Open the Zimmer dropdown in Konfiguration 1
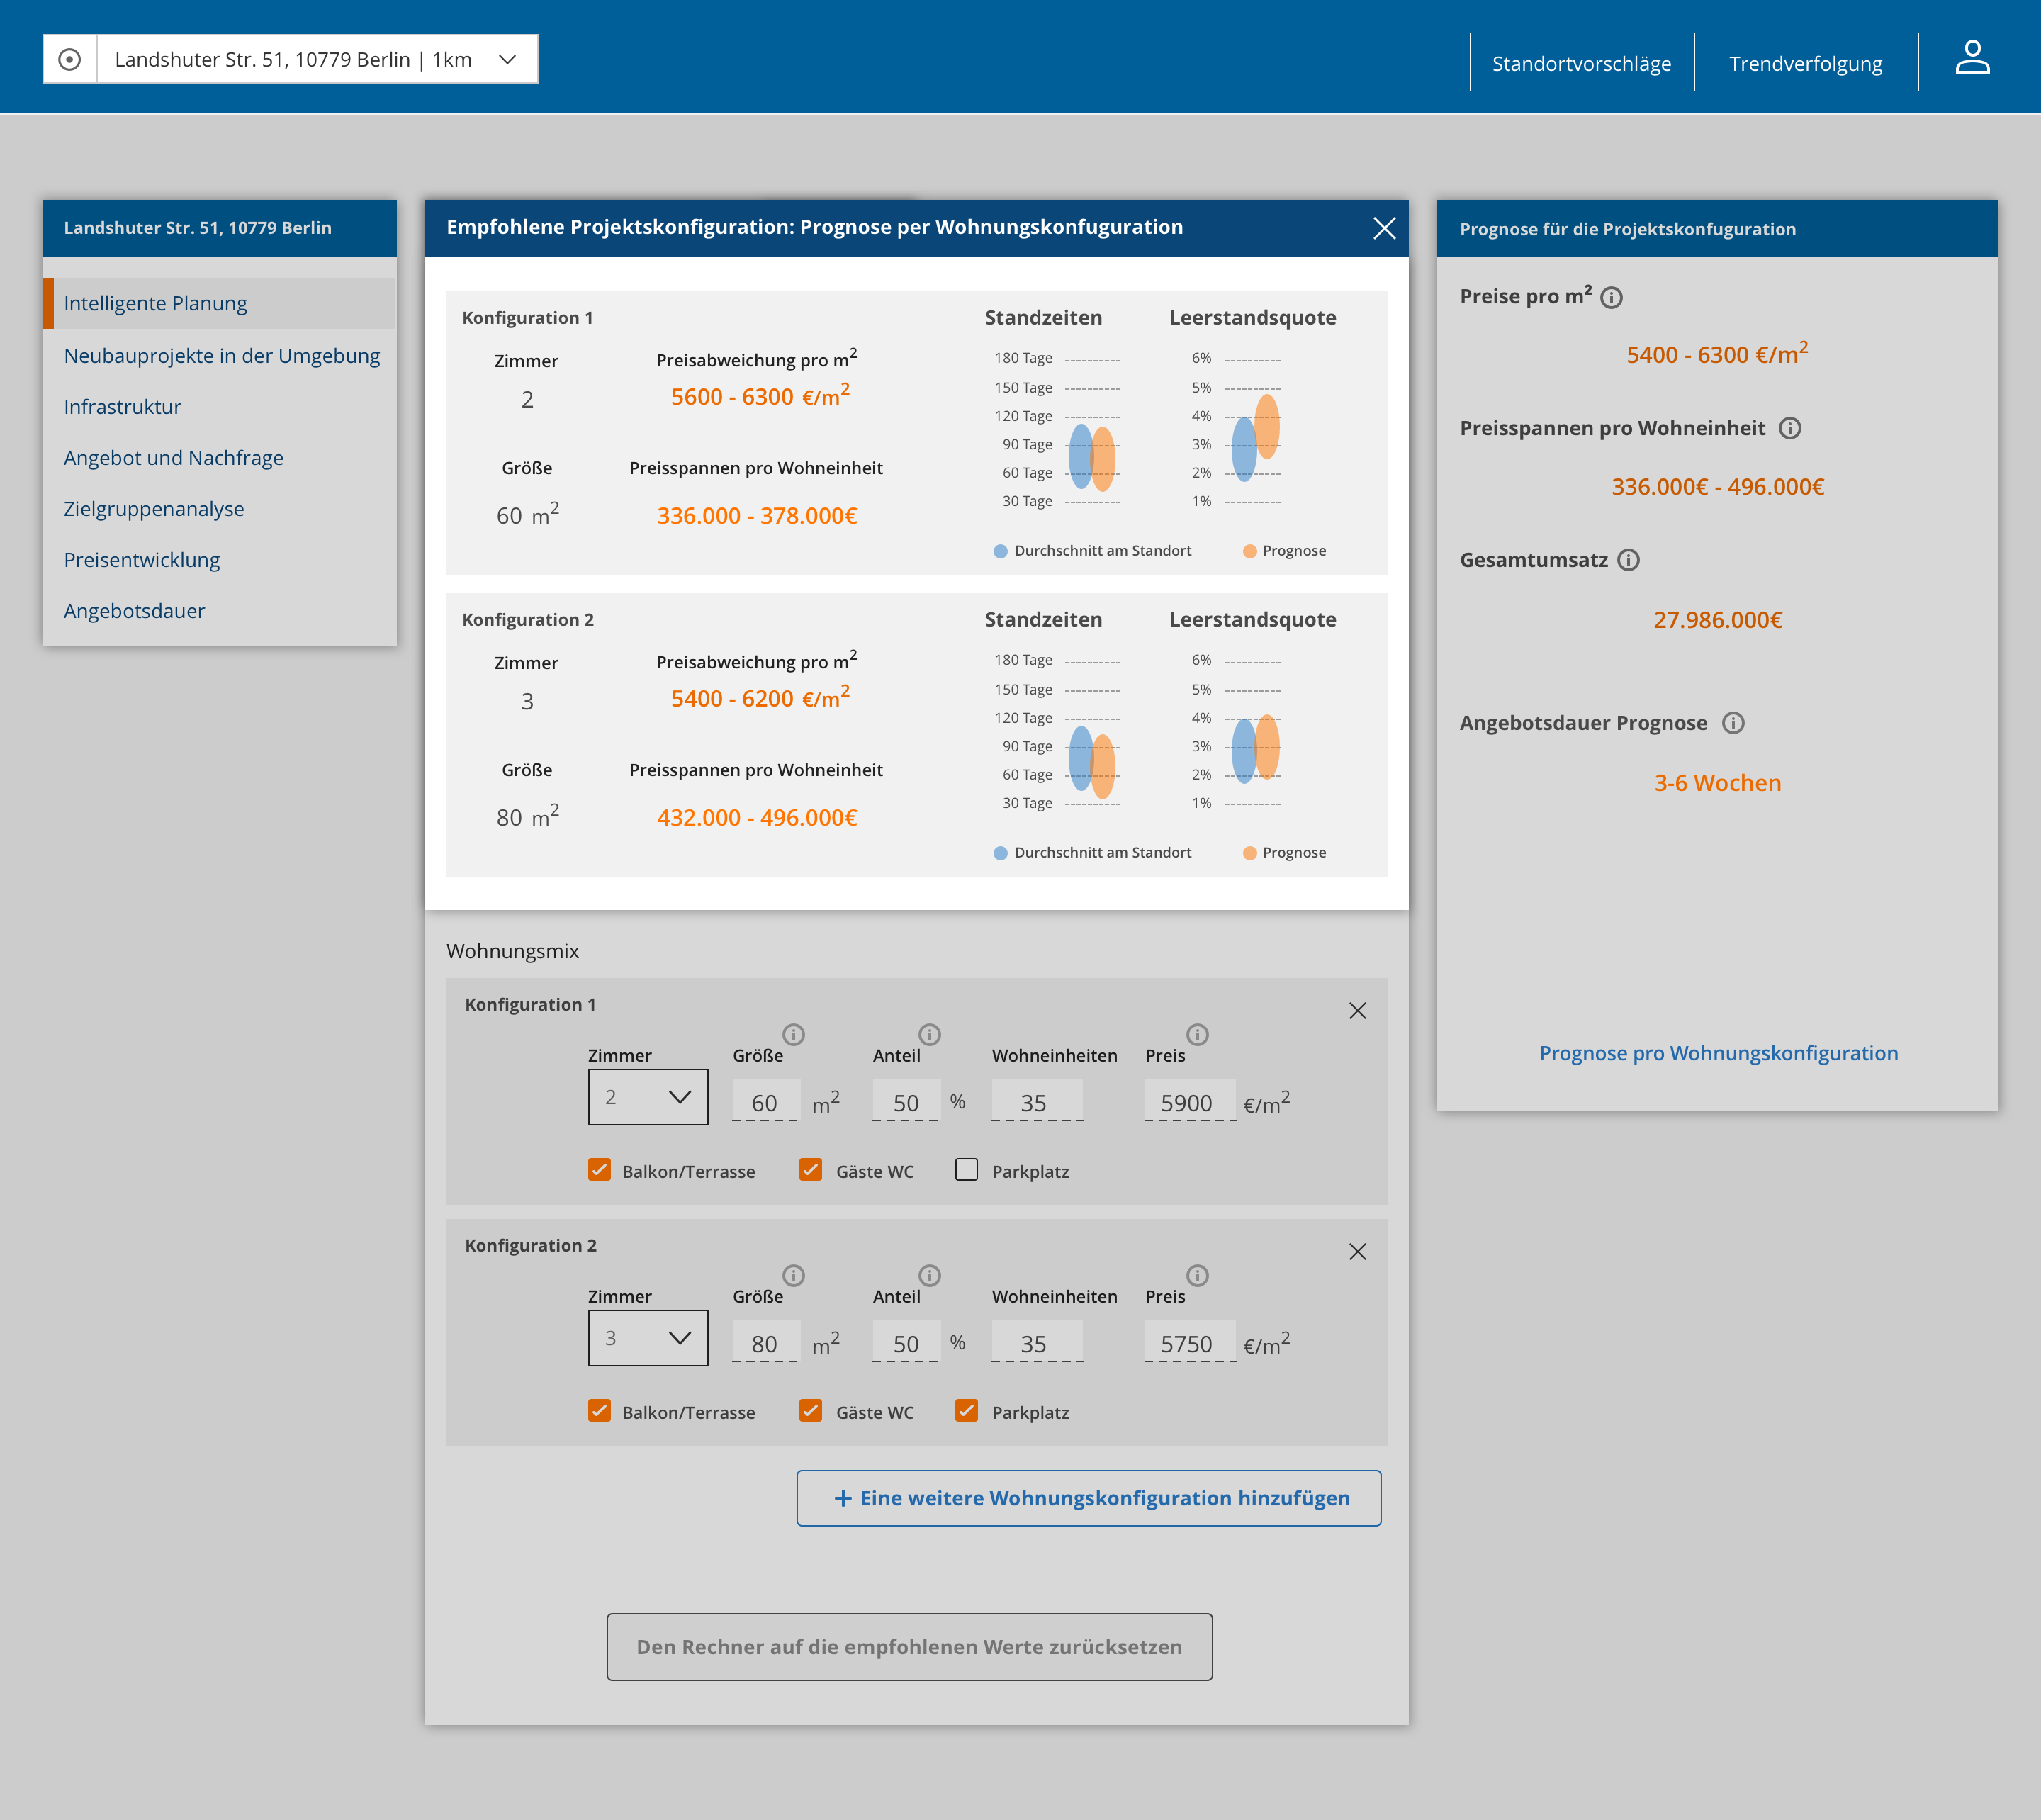Screen dimensions: 2041x1820 pos(648,1096)
